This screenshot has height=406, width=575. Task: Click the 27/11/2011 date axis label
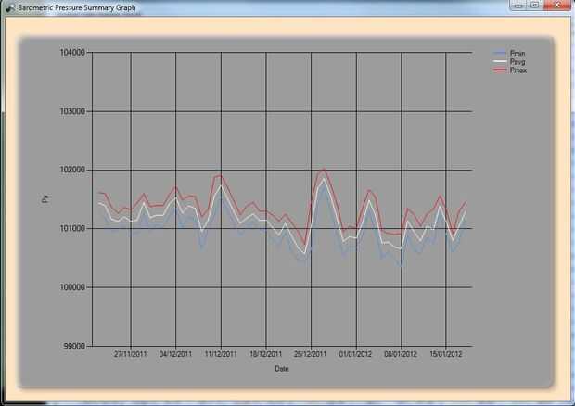[x=131, y=354]
